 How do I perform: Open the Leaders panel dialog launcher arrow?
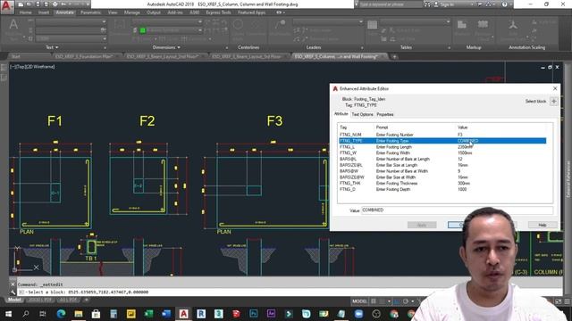pyautogui.click(x=362, y=47)
